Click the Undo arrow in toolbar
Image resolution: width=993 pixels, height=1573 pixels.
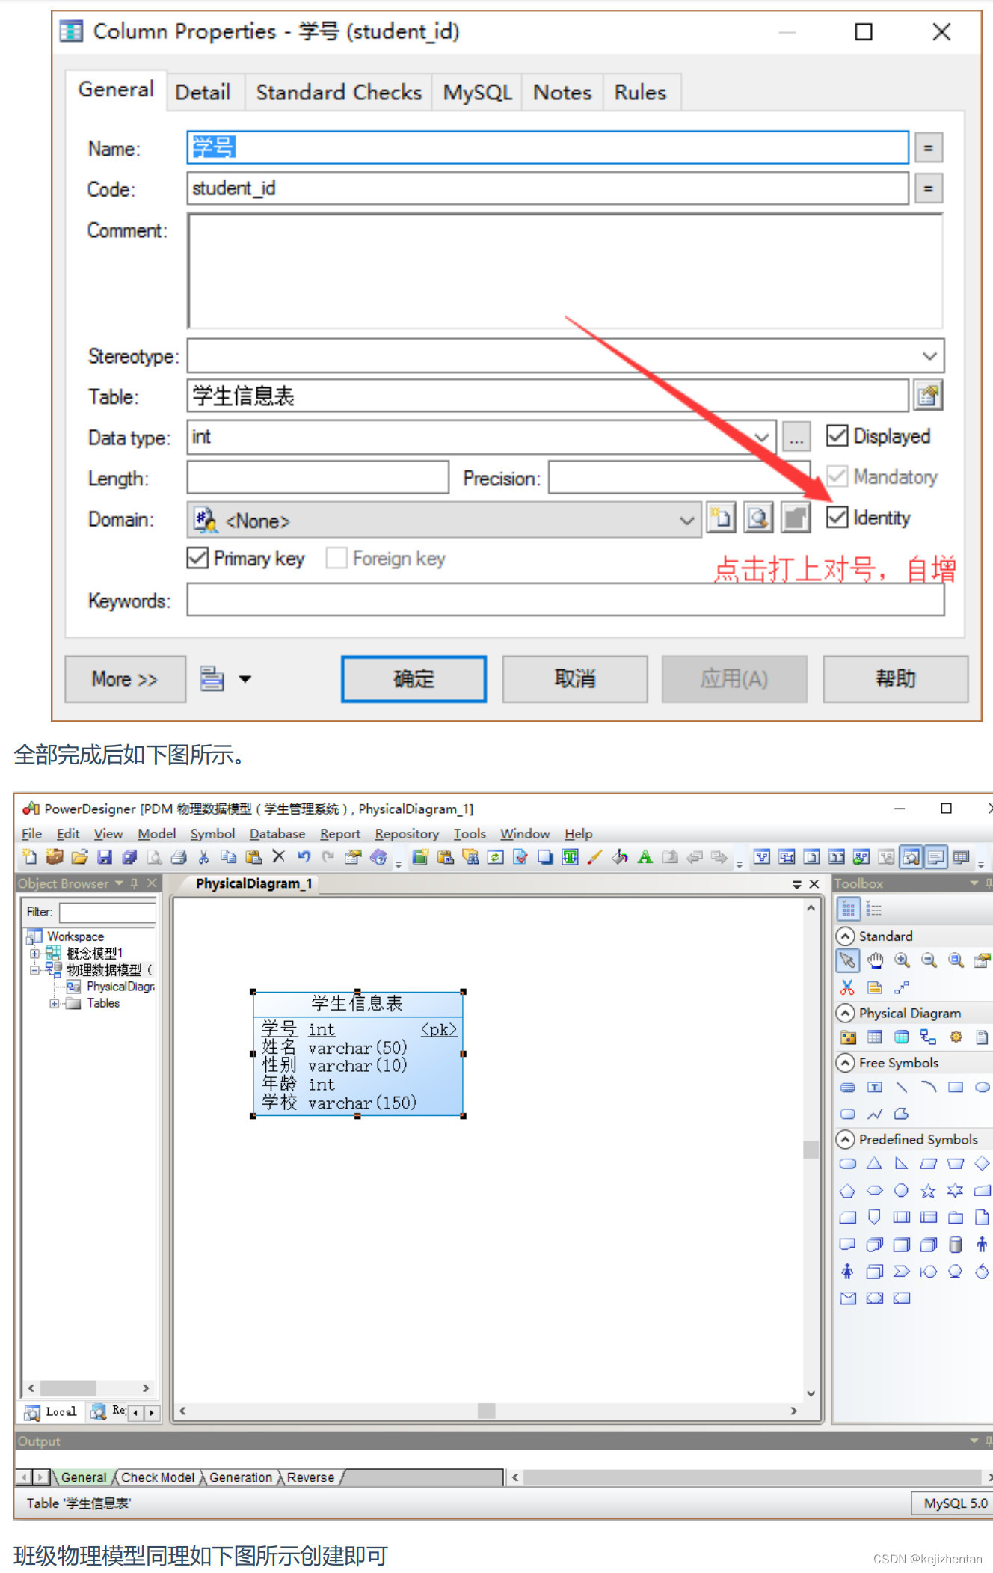click(x=304, y=857)
